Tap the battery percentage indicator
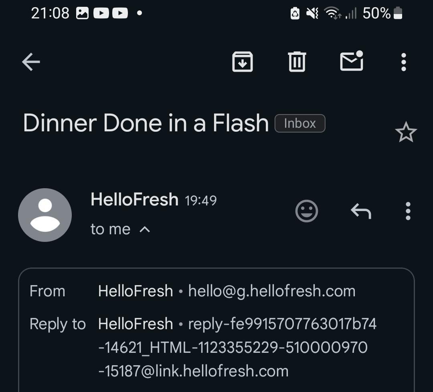 [x=376, y=14]
